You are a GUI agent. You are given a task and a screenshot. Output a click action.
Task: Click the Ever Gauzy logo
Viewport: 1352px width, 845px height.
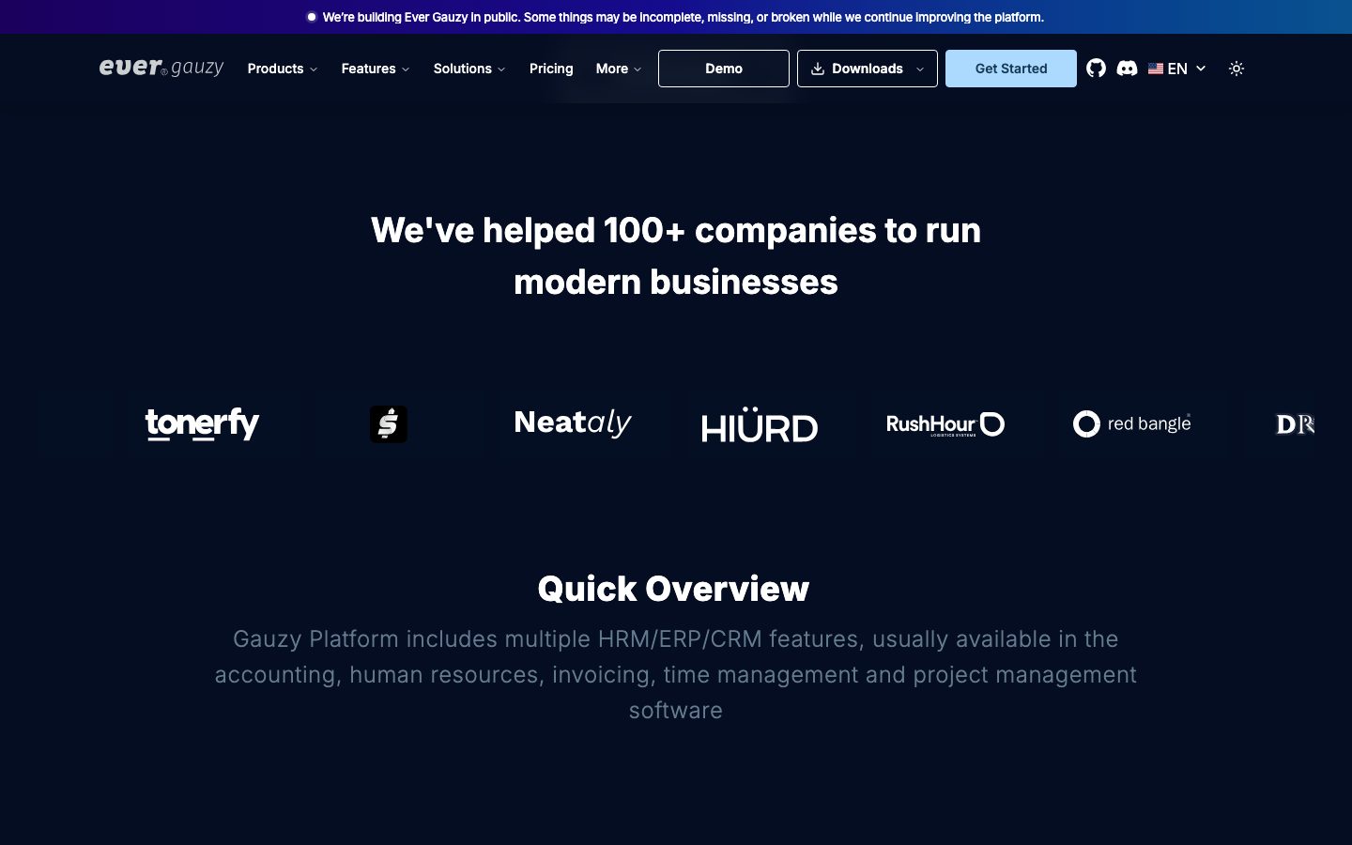coord(161,68)
